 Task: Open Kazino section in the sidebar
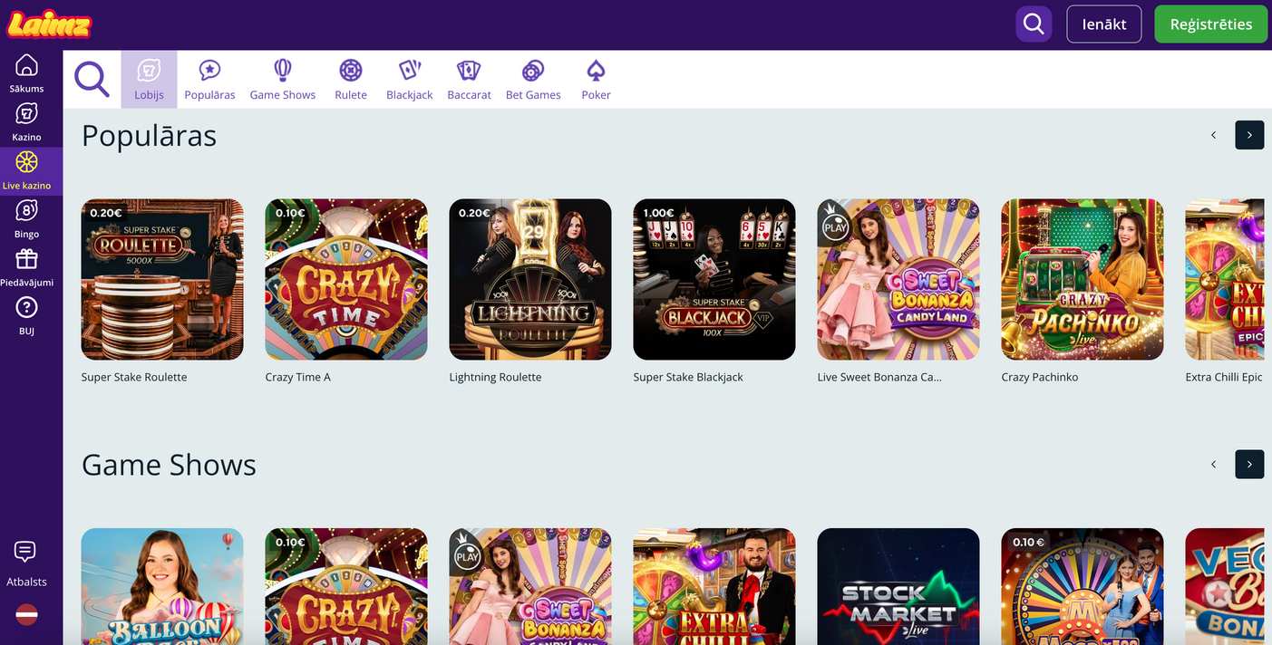(27, 123)
